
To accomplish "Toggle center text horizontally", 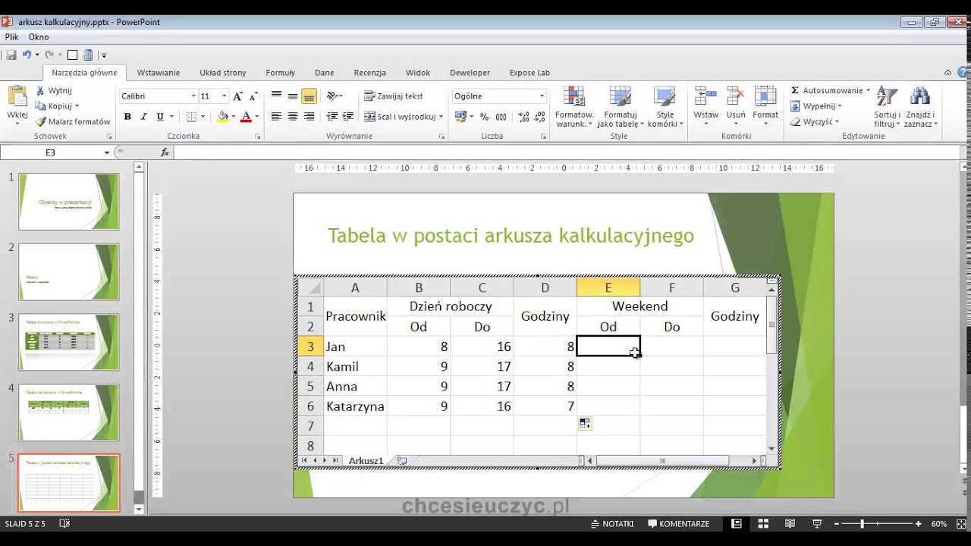I will (x=293, y=117).
